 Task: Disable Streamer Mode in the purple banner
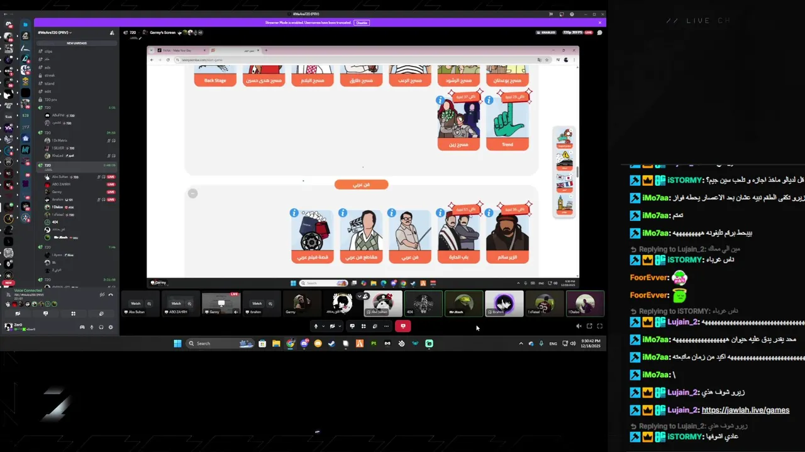361,23
